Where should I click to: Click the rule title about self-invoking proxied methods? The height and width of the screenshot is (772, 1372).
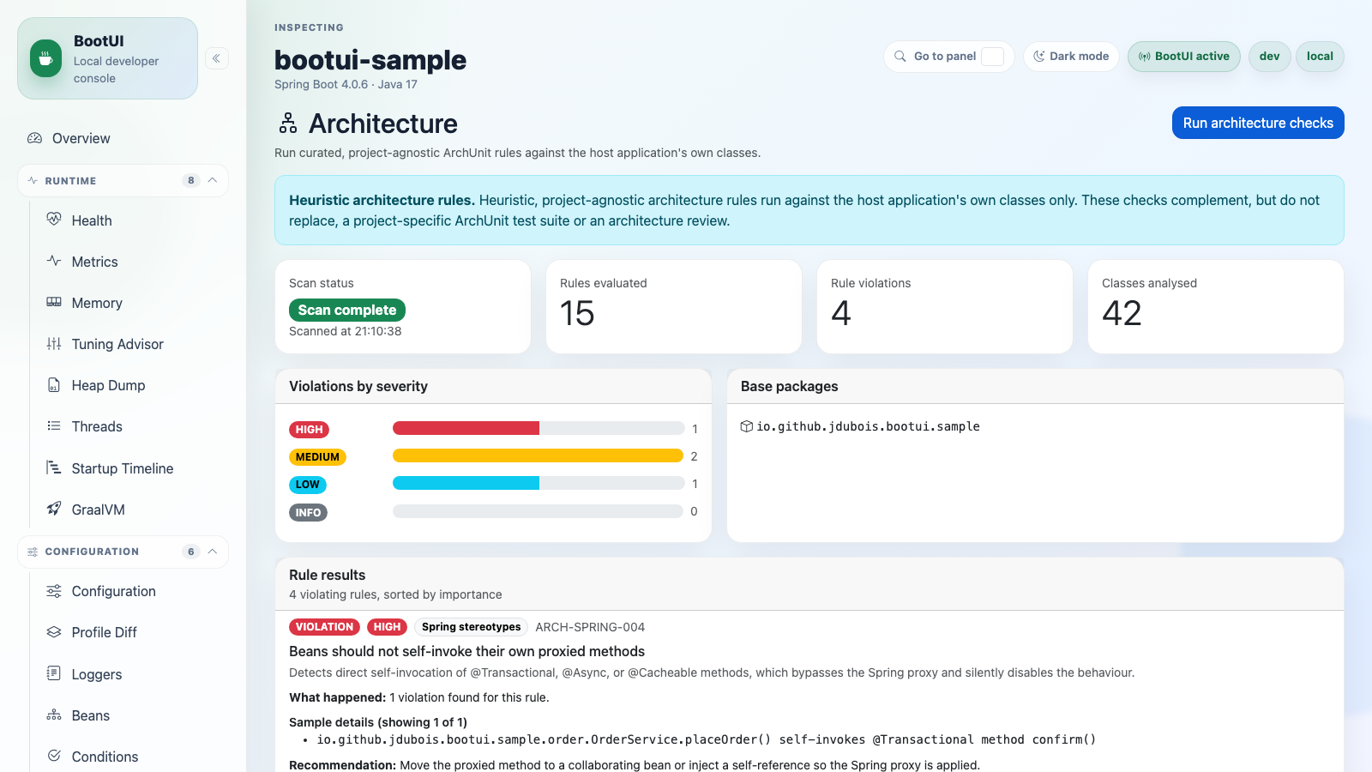[x=466, y=651]
